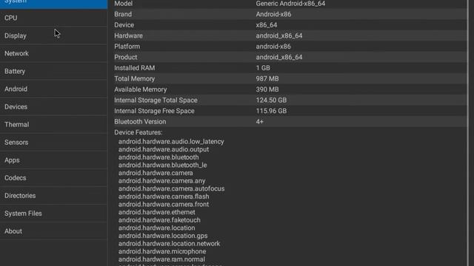
Task: Select android.hardware.microphone entry
Action: (x=162, y=251)
